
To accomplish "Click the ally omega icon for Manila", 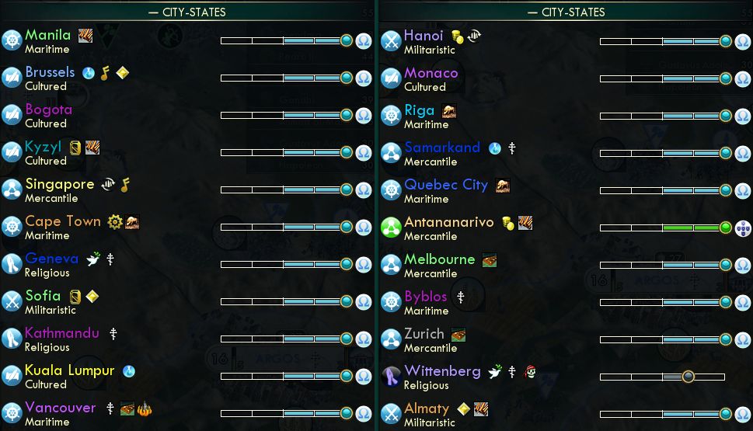I will pyautogui.click(x=364, y=41).
